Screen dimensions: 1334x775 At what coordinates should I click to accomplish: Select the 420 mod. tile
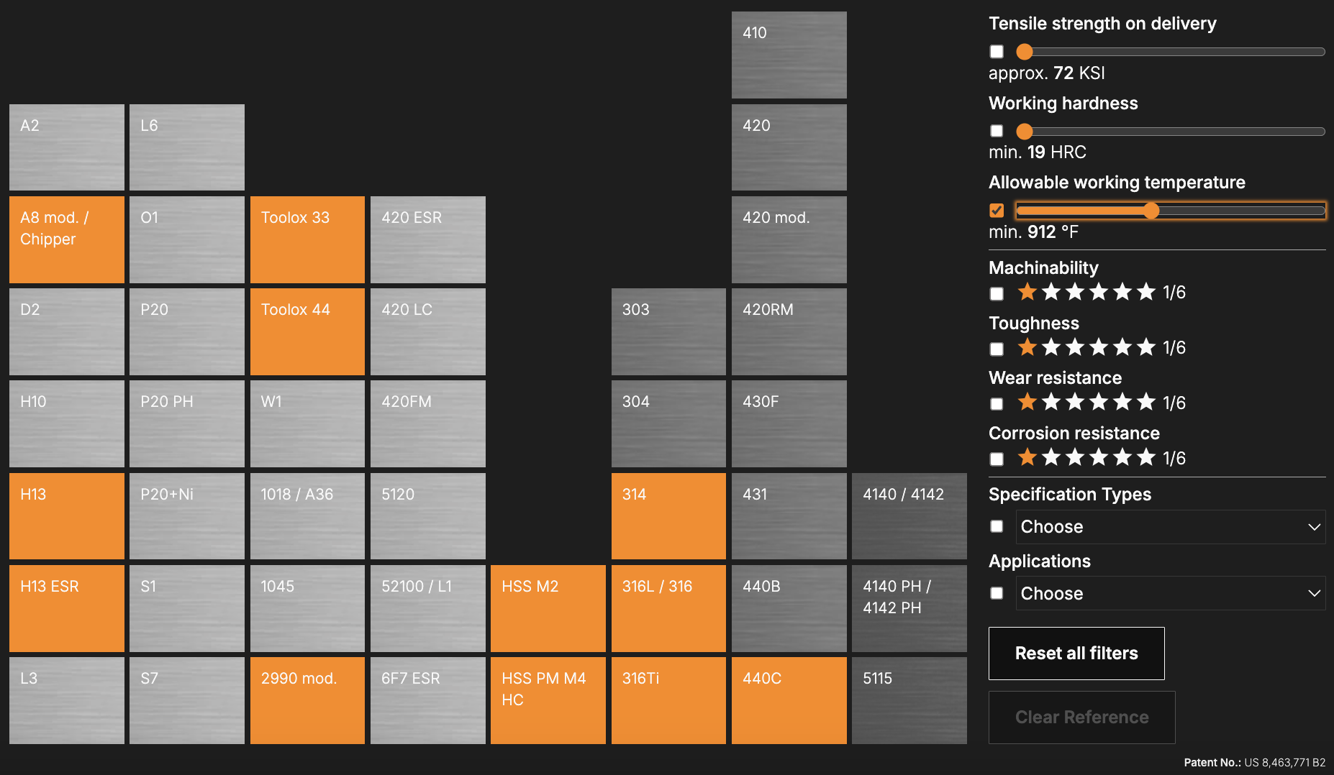coord(789,239)
